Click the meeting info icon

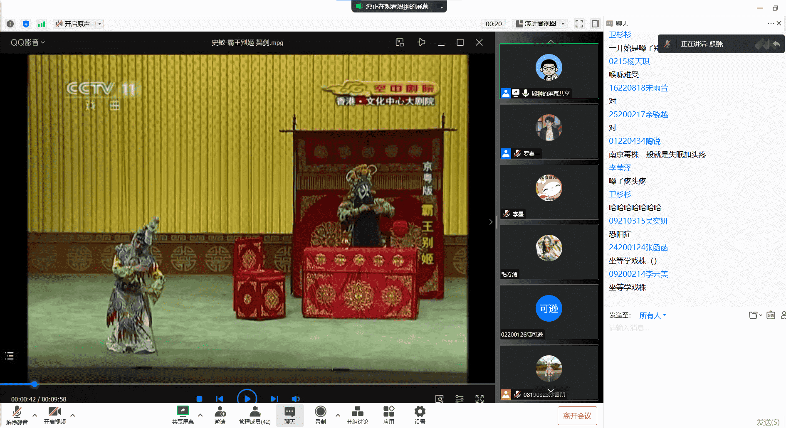10,24
